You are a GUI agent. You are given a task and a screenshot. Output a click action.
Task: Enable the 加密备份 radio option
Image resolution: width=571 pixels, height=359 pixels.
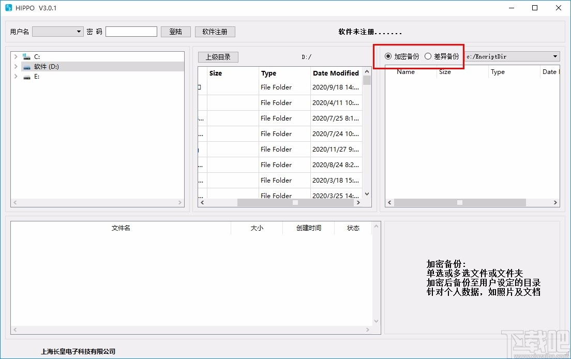[x=387, y=56]
